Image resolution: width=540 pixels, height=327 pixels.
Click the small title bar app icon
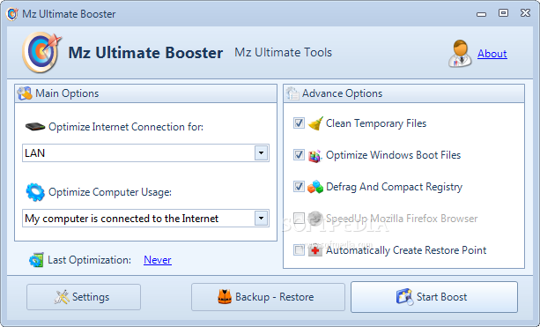(x=12, y=14)
